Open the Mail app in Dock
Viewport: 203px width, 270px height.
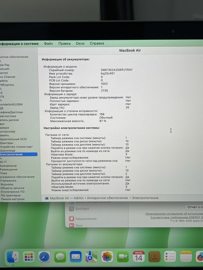coord(76,257)
